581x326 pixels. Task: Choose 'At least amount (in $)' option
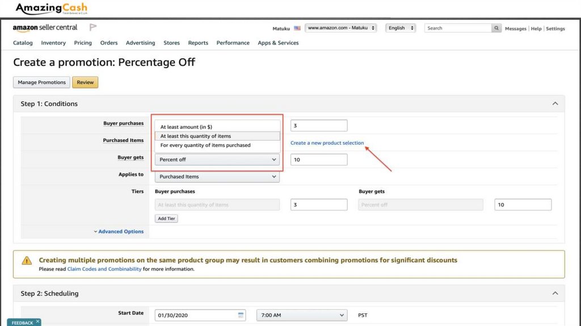[186, 127]
